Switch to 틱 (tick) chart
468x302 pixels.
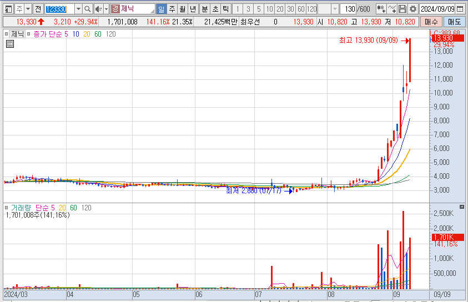[x=225, y=9]
